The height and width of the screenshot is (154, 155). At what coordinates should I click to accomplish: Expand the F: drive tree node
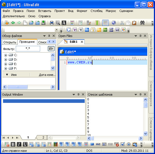6,68
